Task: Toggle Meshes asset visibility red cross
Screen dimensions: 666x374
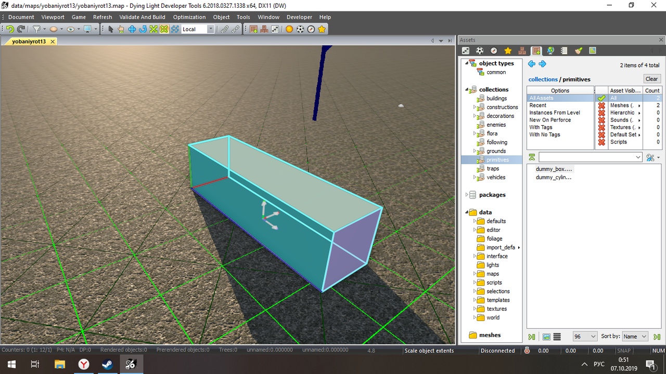Action: click(x=601, y=105)
